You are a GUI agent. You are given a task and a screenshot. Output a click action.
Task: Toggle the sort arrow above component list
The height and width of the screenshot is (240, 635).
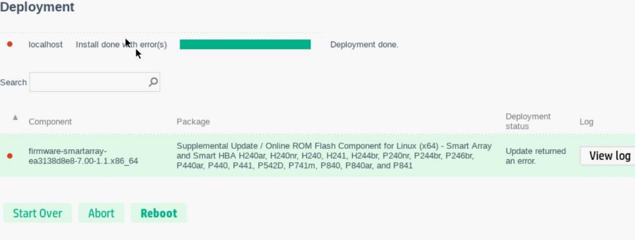pos(15,117)
